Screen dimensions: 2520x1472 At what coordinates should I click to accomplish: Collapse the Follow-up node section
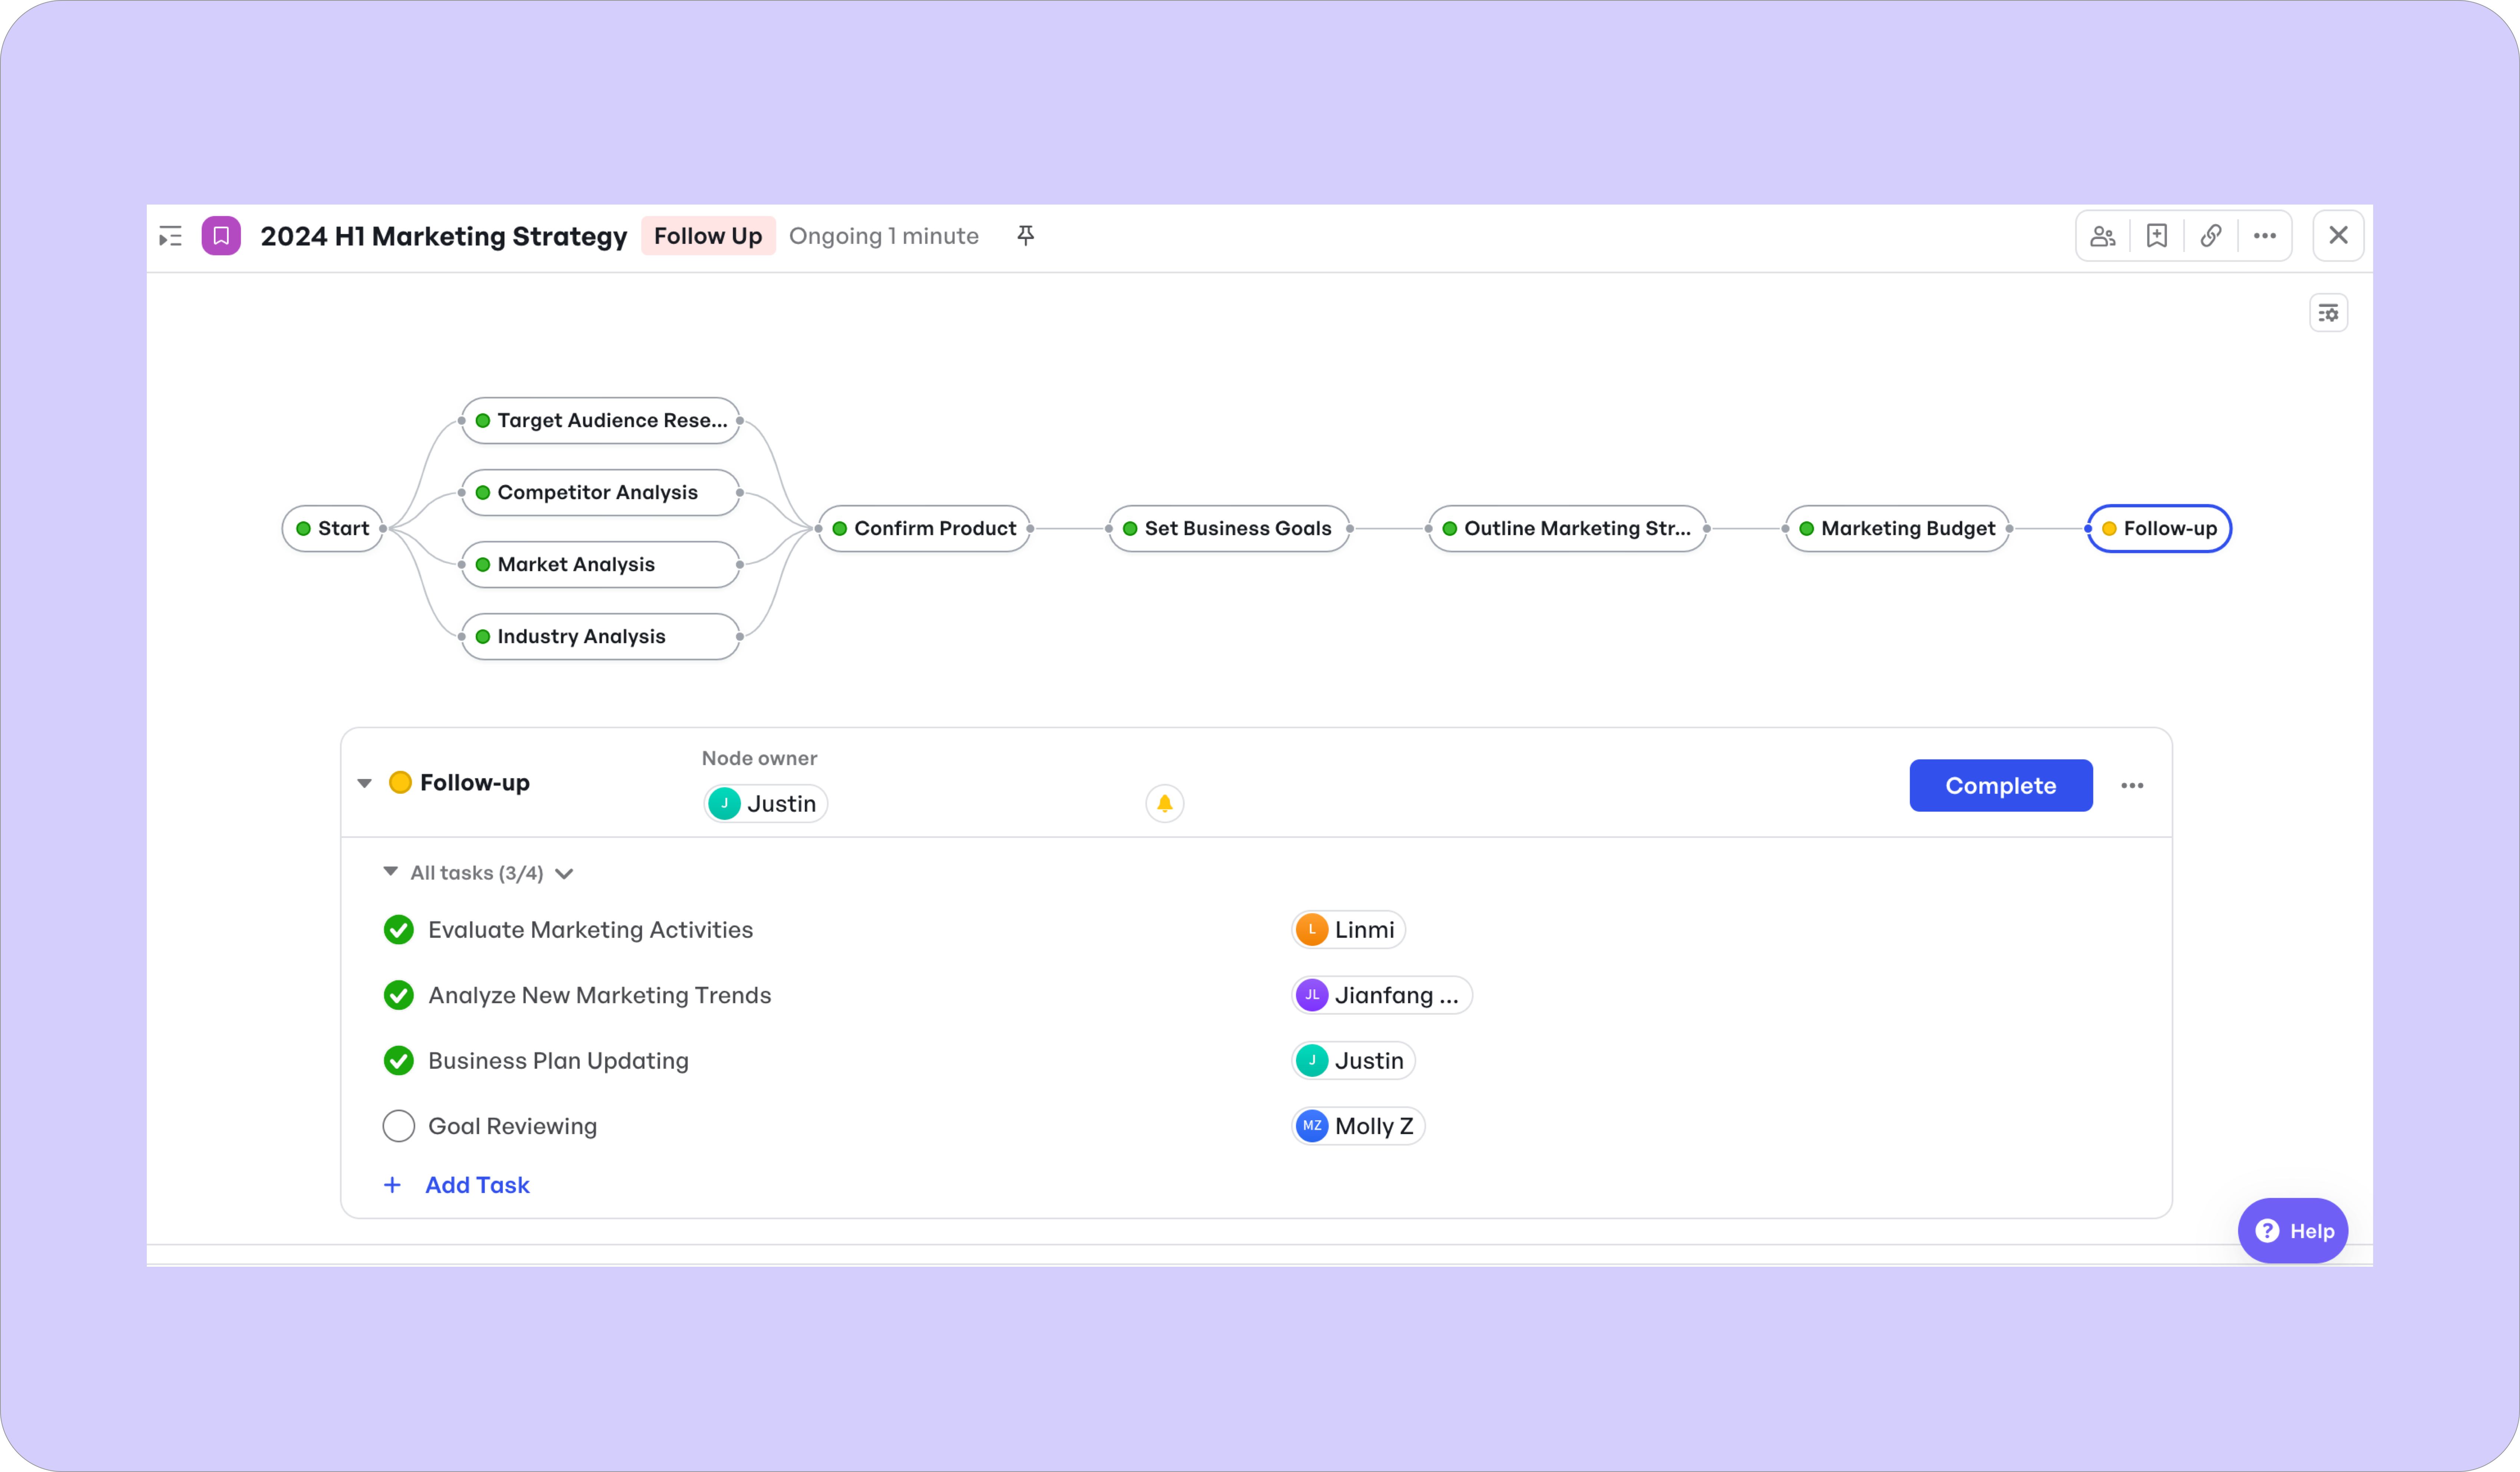click(365, 783)
